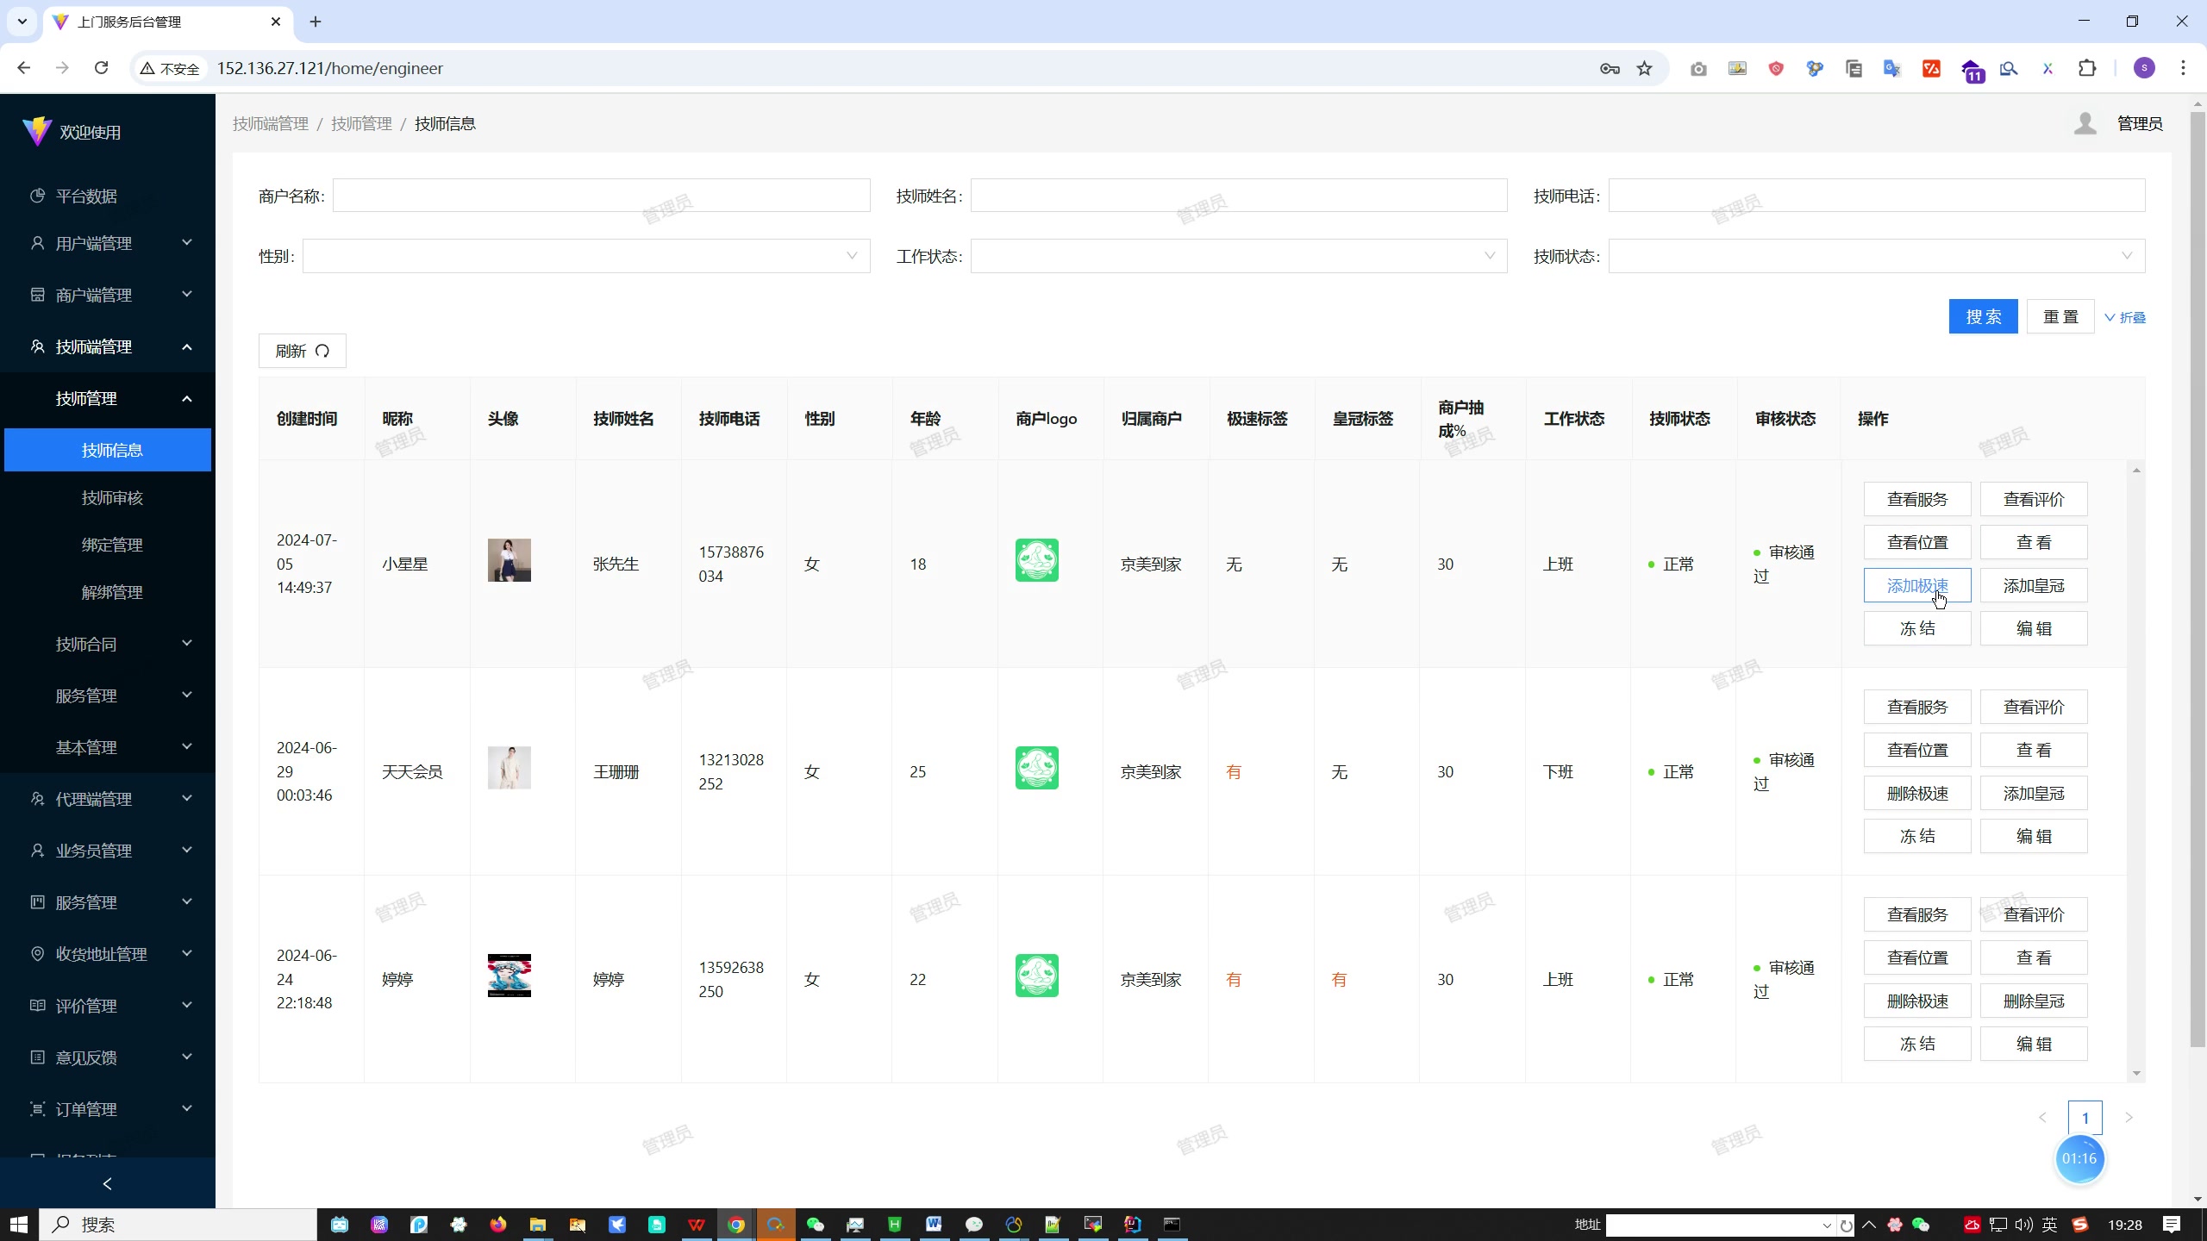Click 查看评价 in 王珊珊 row
The image size is (2207, 1241).
[2034, 707]
